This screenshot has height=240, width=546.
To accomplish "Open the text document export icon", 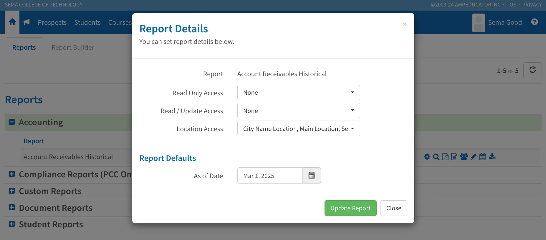I will click(454, 157).
